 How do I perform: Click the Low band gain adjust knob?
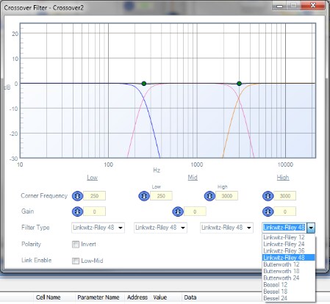point(77,211)
